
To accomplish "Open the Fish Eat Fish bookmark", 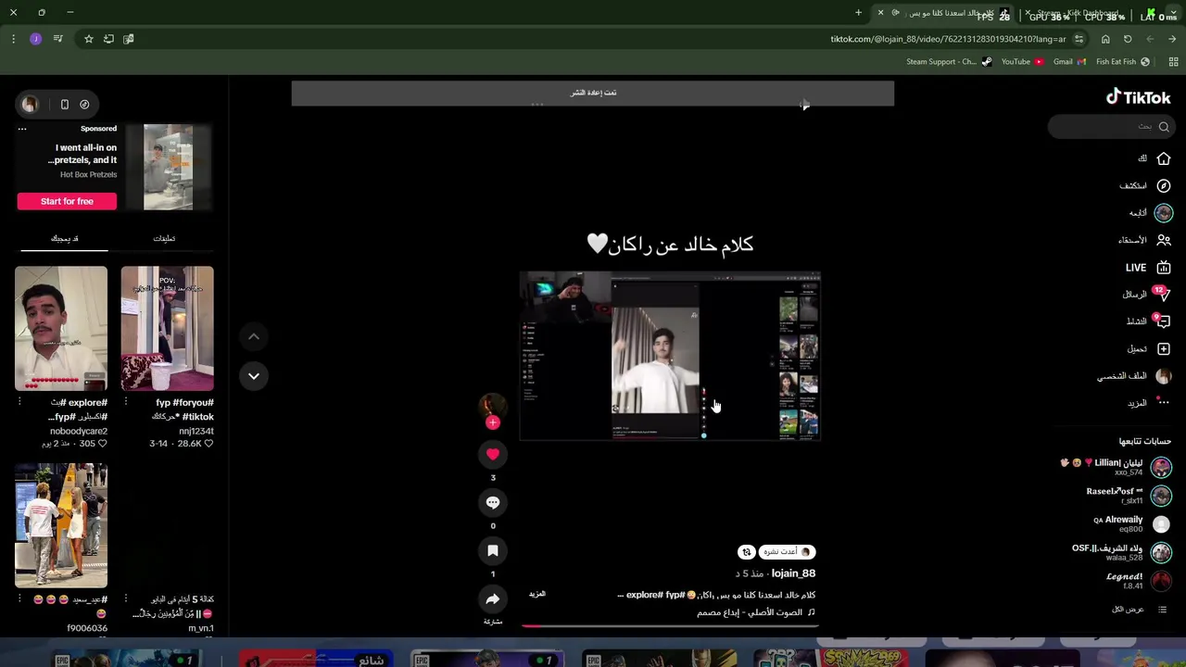I will (x=1123, y=62).
